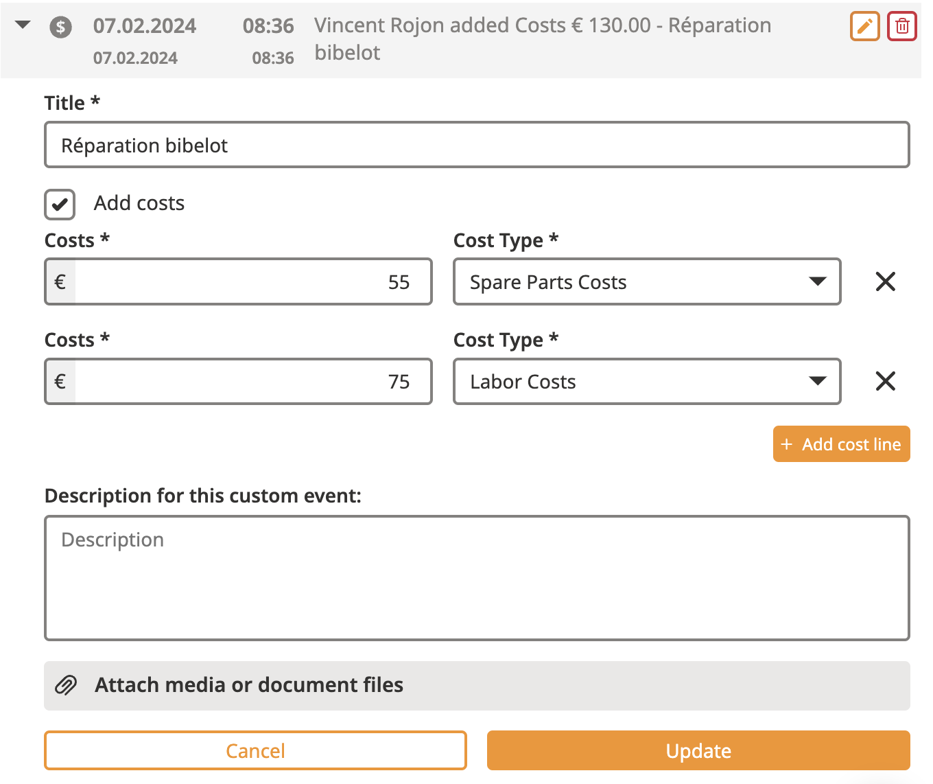Remove the Spare Parts Costs line
This screenshot has width=933, height=784.
pyautogui.click(x=885, y=281)
